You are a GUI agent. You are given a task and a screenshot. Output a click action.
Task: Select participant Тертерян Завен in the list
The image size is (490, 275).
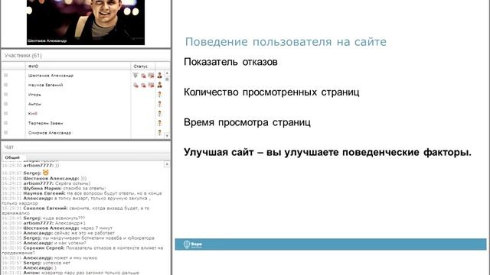(45, 123)
